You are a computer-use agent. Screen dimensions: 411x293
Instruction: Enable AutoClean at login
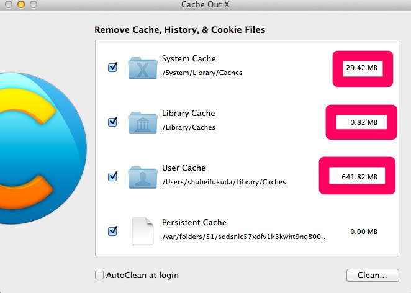click(x=99, y=275)
